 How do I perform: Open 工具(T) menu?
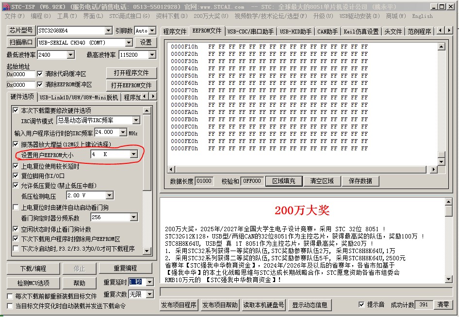(67, 16)
